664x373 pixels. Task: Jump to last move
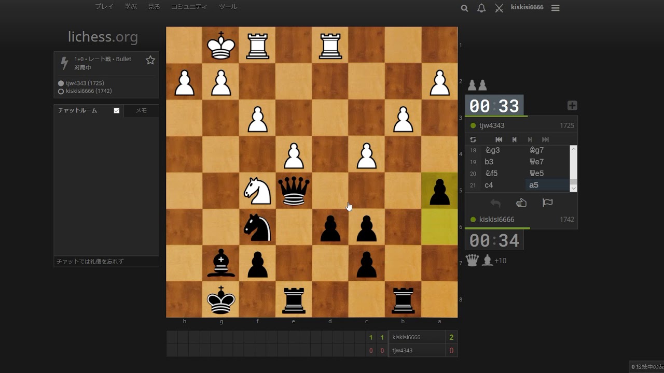tap(545, 139)
